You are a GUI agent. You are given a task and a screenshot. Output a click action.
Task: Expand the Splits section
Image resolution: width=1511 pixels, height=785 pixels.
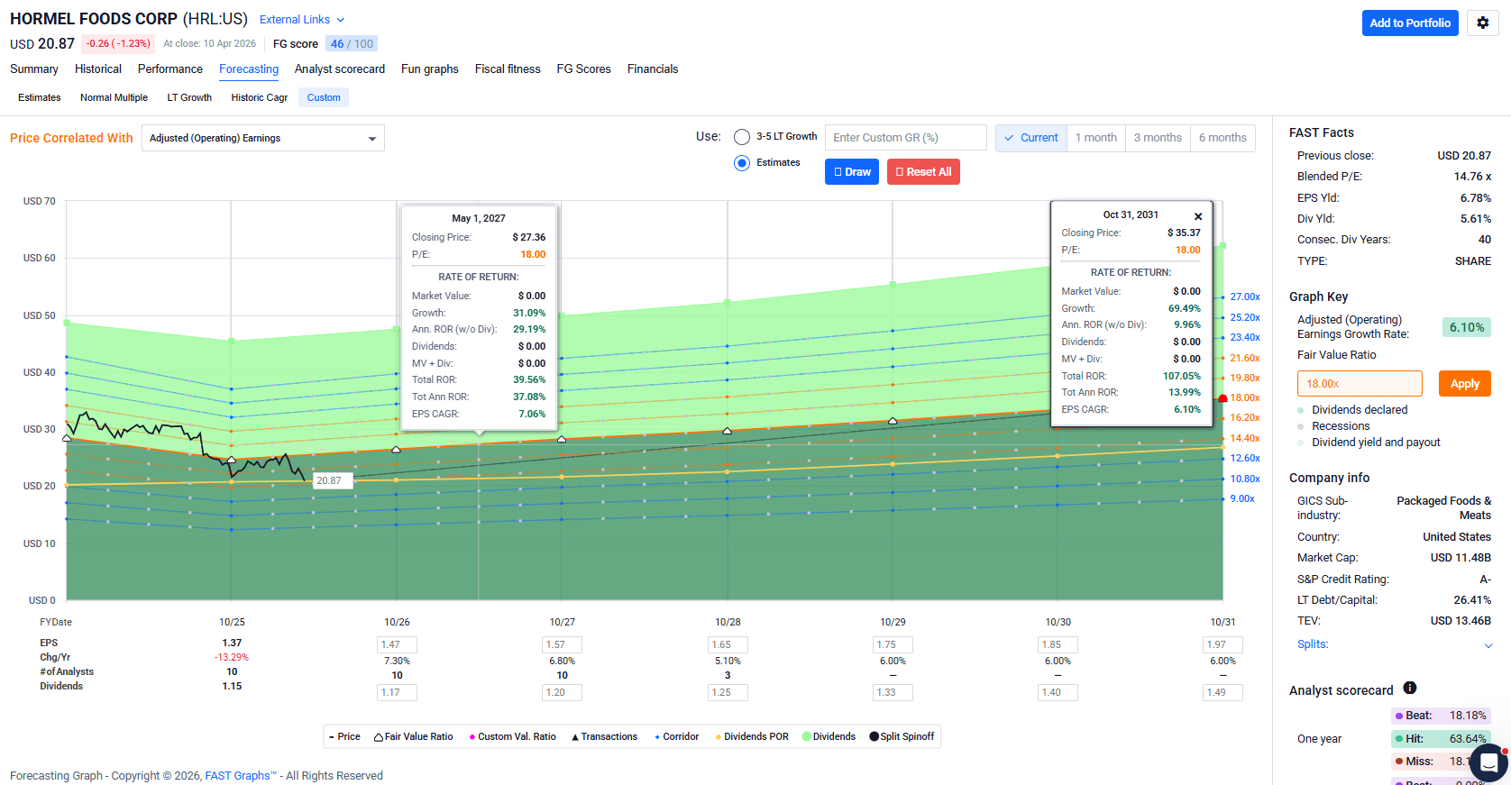pos(1394,644)
